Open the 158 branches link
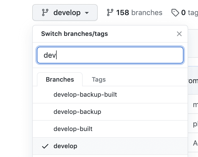Screen dimensions: 198x157 pos(139,12)
